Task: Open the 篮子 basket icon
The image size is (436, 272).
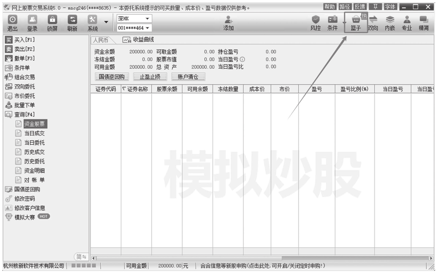Action: 356,23
